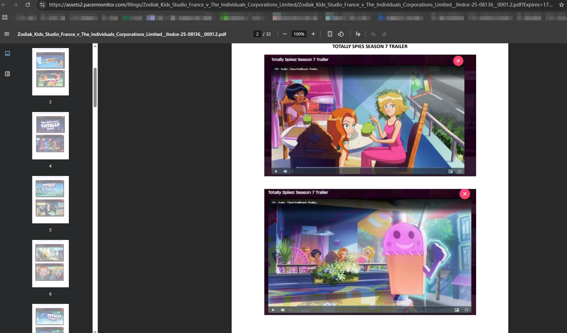567x333 pixels.
Task: Jump to page 6 thumbnail
Action: [51, 264]
